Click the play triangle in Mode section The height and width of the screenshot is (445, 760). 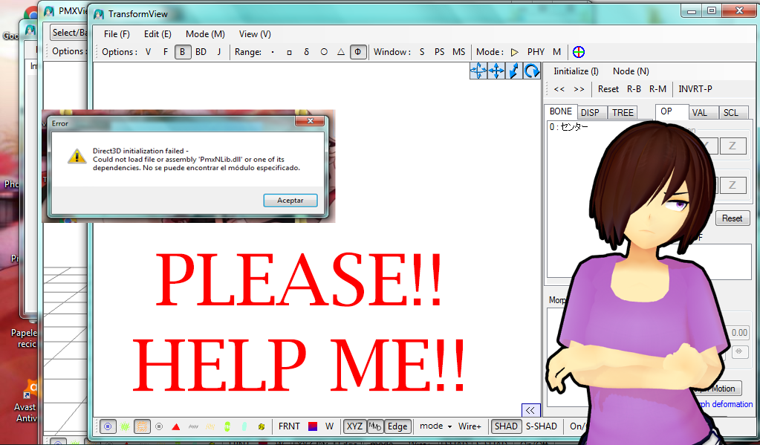[x=515, y=52]
